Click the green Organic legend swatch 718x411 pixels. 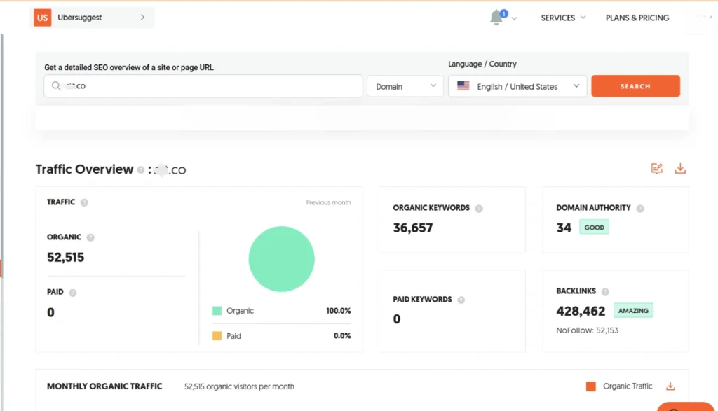217,311
